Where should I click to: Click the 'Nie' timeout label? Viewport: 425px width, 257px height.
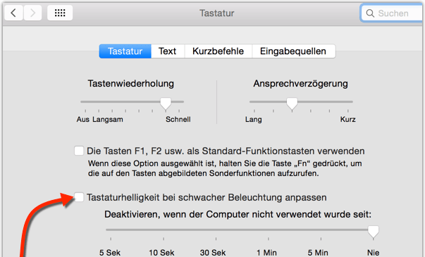(374, 253)
